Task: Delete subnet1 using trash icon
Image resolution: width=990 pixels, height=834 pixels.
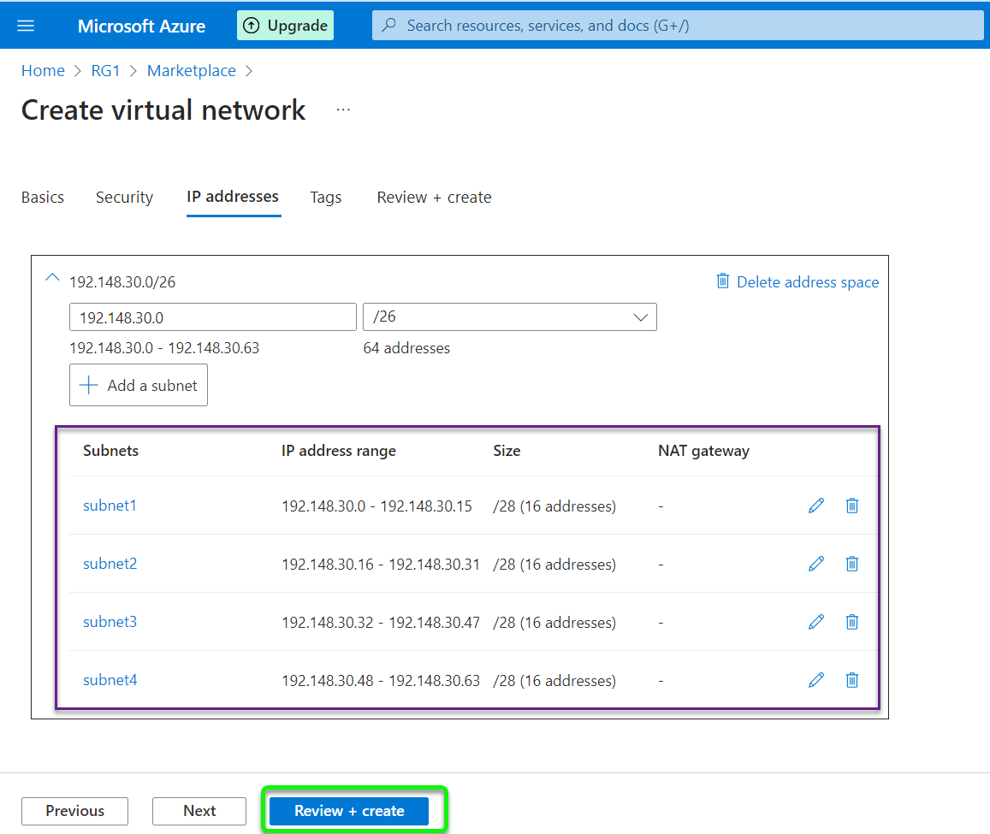Action: coord(852,506)
